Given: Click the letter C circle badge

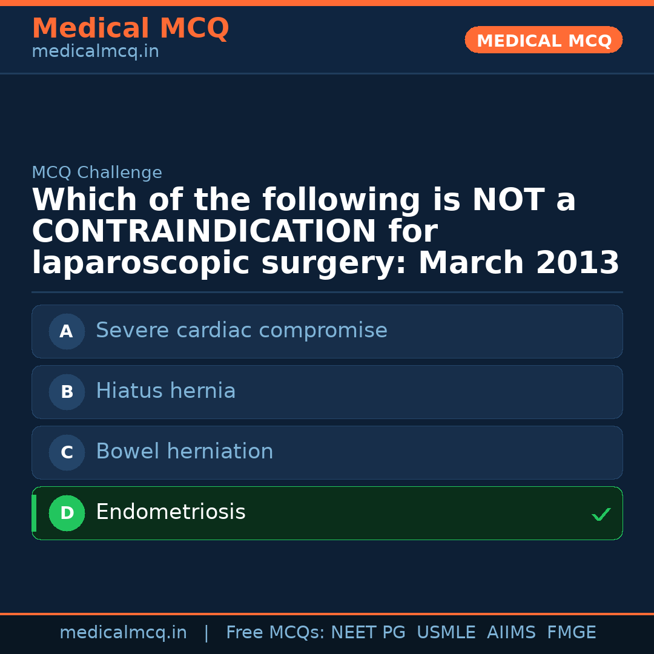Looking at the screenshot, I should (x=67, y=452).
